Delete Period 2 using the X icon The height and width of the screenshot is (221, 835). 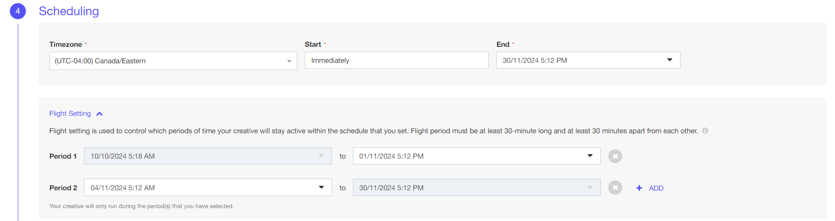coord(615,188)
